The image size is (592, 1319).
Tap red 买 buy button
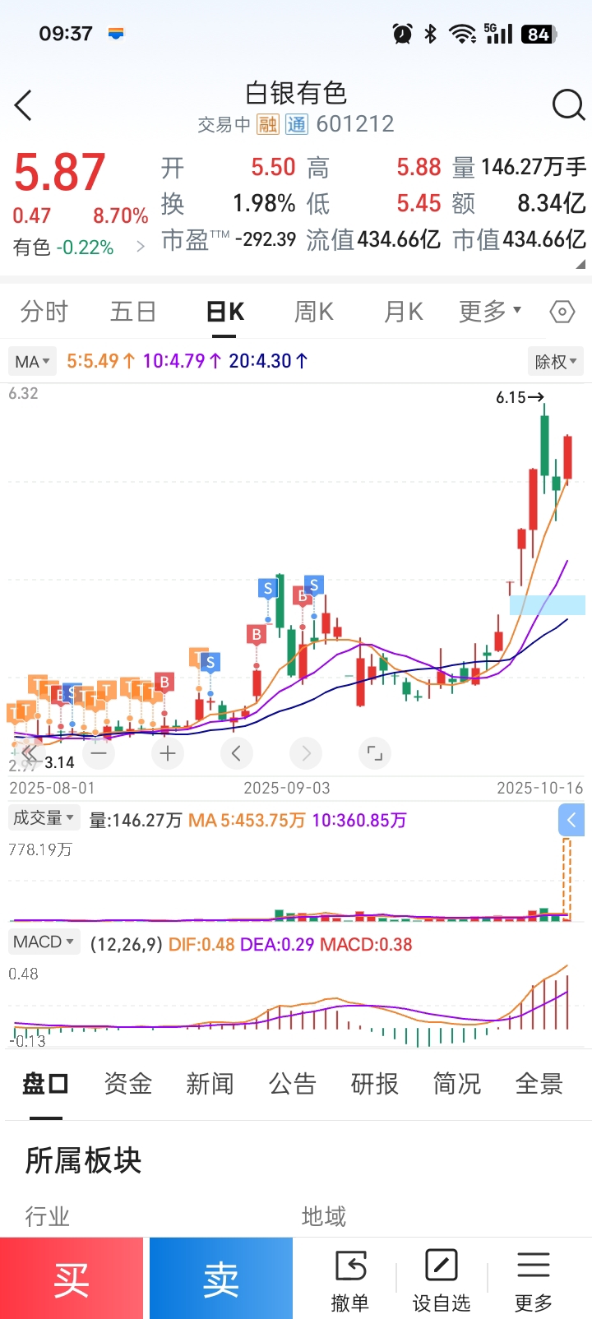coord(72,1279)
